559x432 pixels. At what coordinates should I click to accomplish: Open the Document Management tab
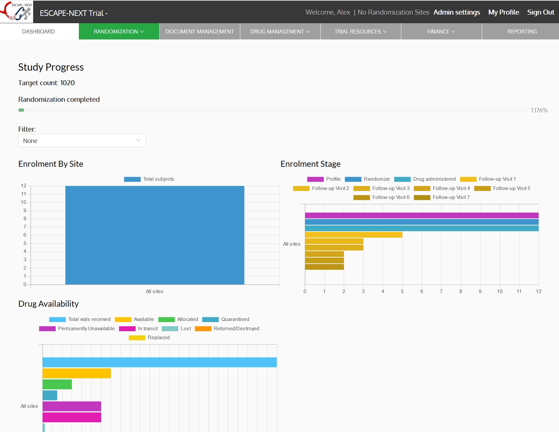click(x=199, y=31)
